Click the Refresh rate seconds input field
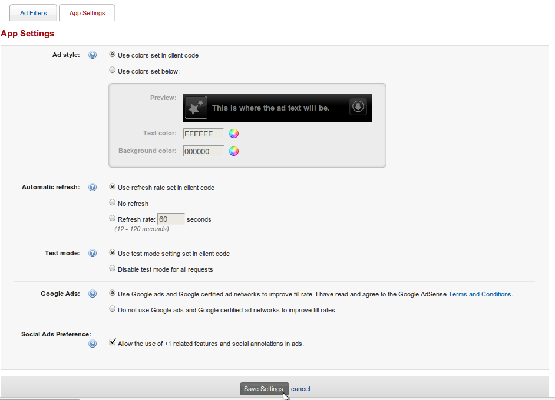Image resolution: width=555 pixels, height=400 pixels. [171, 219]
